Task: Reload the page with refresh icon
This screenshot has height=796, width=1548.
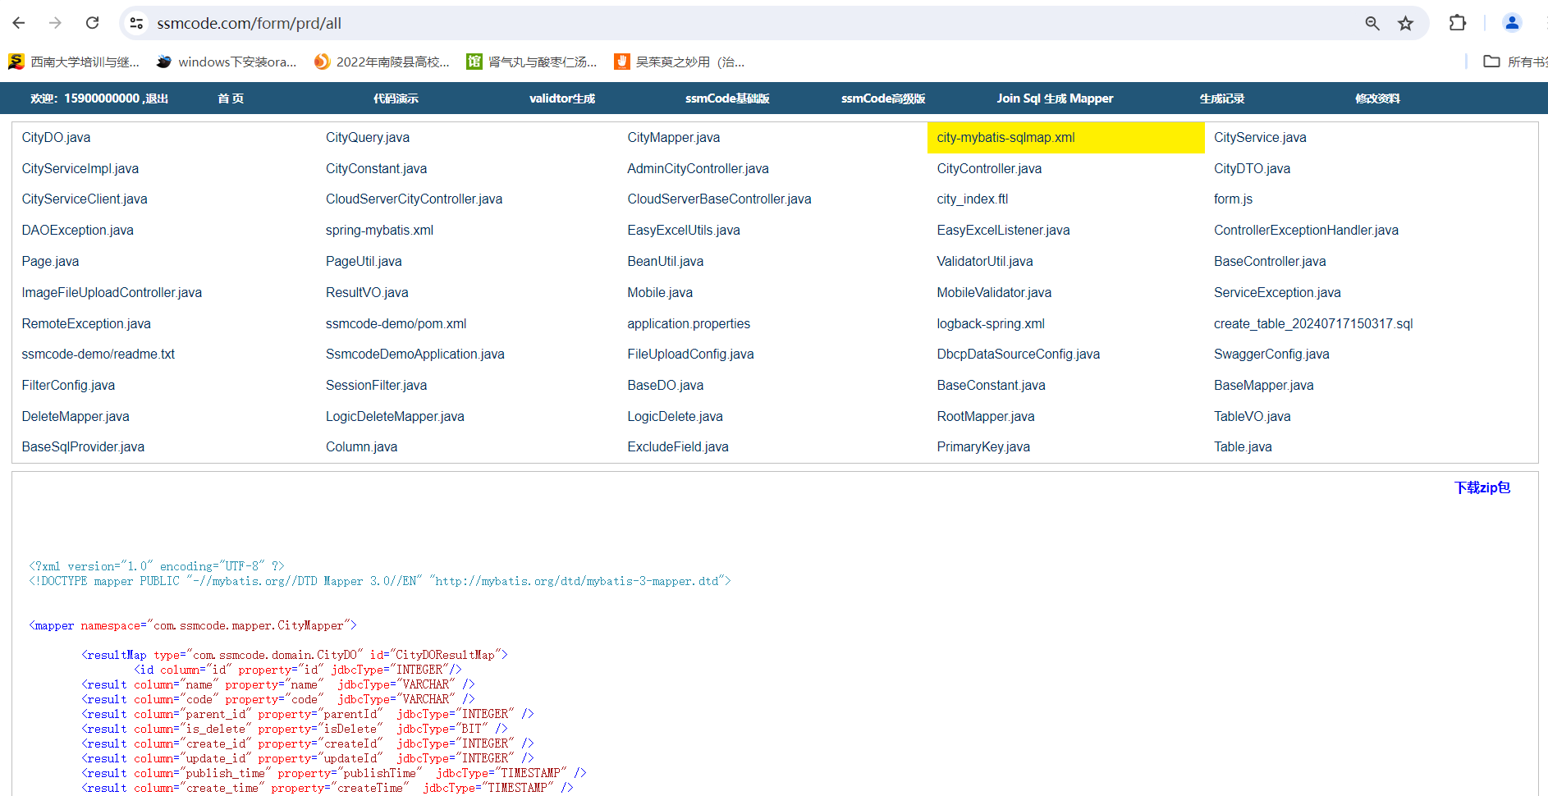Action: point(93,23)
